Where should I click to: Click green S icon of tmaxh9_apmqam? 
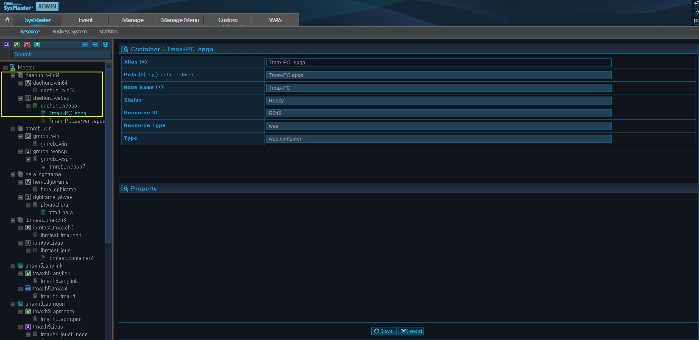[28, 311]
